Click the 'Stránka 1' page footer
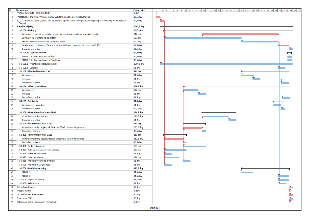310x219 pixels. coord(155,208)
